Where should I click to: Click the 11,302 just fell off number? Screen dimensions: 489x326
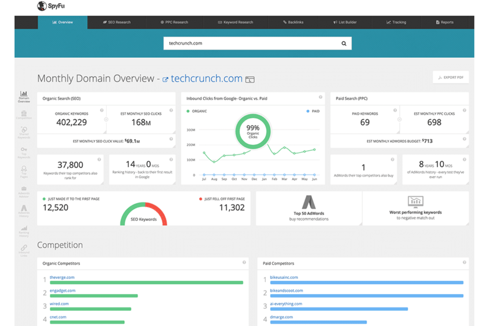232,208
